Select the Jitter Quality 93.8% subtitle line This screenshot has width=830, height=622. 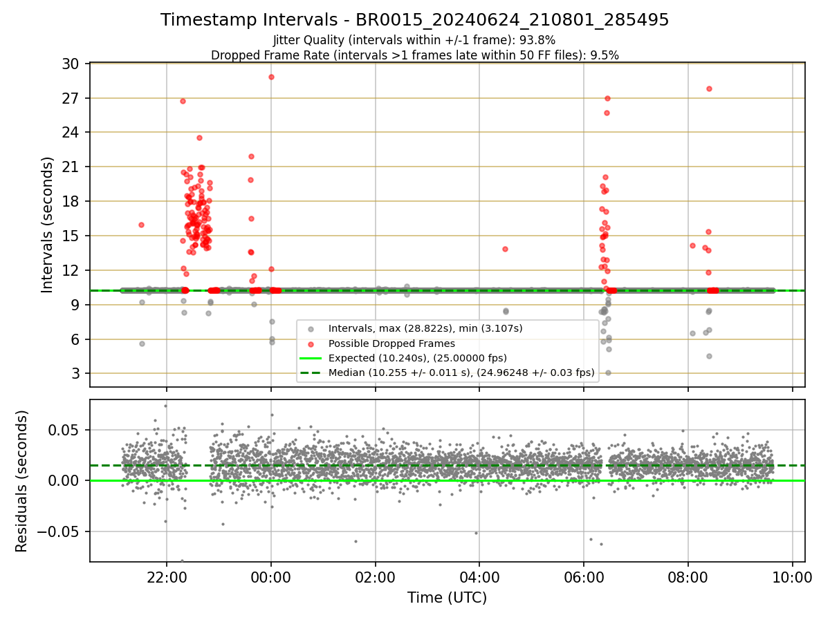[x=414, y=40]
